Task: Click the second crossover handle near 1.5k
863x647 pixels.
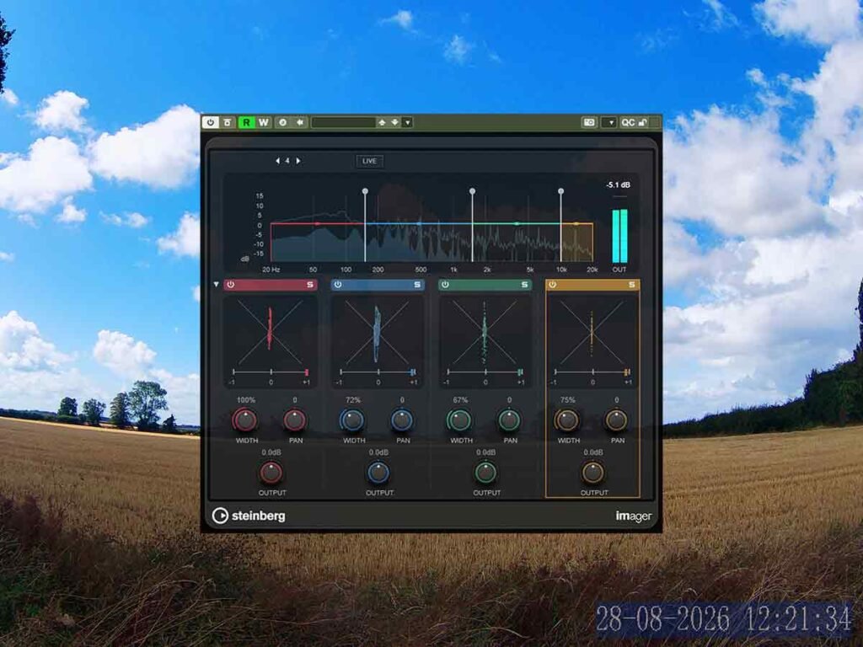Action: [x=472, y=191]
